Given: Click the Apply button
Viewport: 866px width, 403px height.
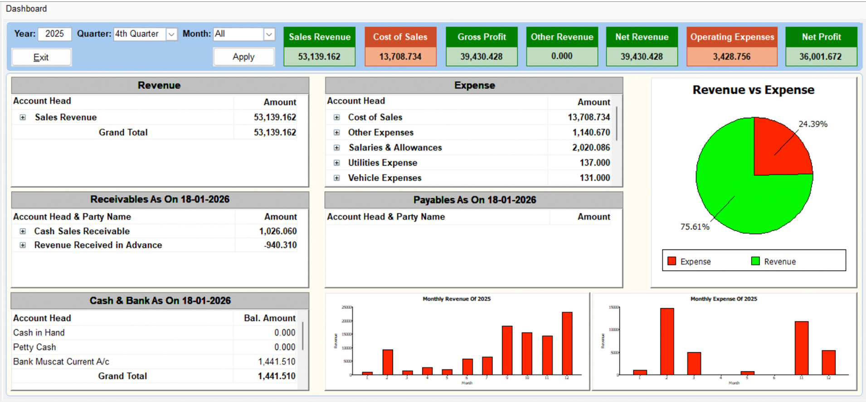Looking at the screenshot, I should (x=244, y=57).
